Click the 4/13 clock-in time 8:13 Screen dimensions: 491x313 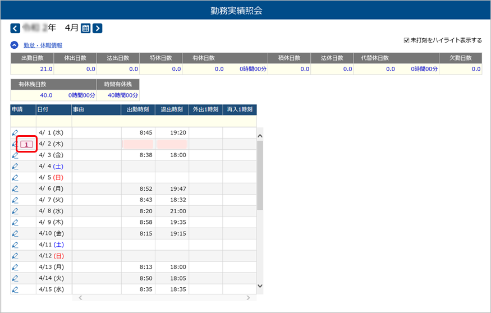point(146,268)
